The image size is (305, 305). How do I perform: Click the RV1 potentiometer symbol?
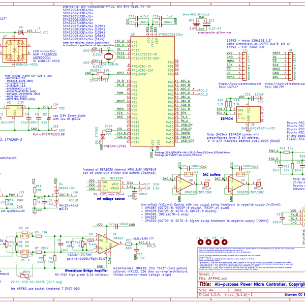pyautogui.click(x=7, y=244)
